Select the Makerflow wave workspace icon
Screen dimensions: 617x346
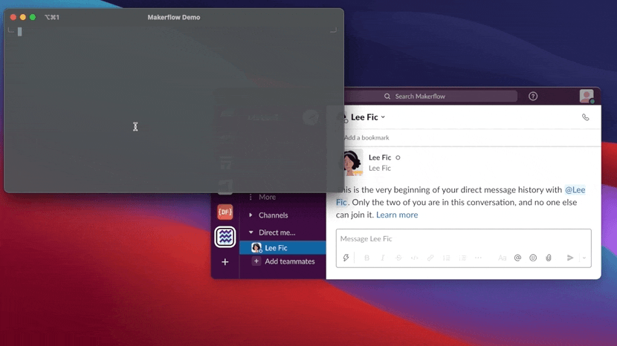pyautogui.click(x=225, y=237)
